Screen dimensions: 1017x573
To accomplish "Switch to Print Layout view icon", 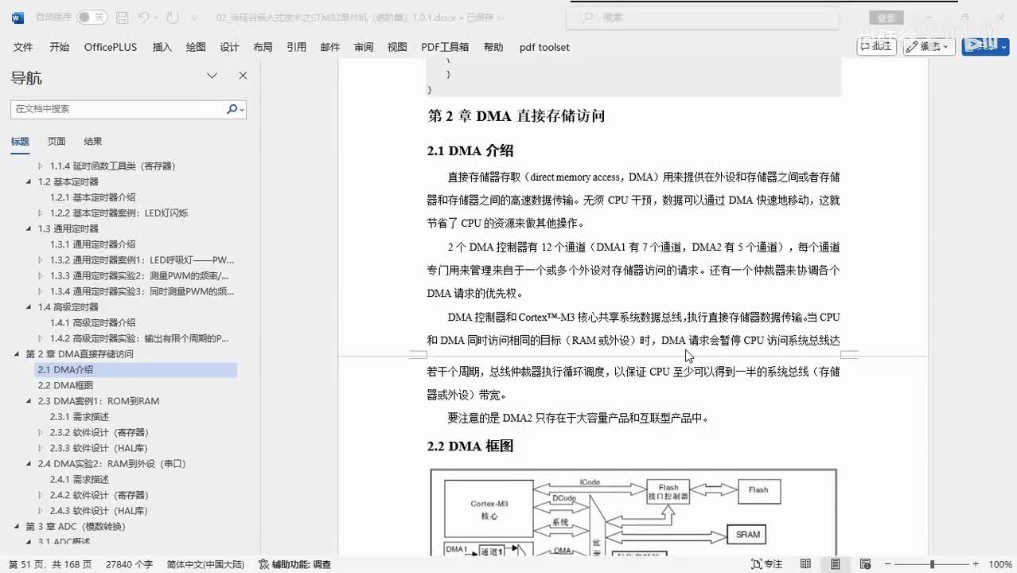I will pos(835,564).
